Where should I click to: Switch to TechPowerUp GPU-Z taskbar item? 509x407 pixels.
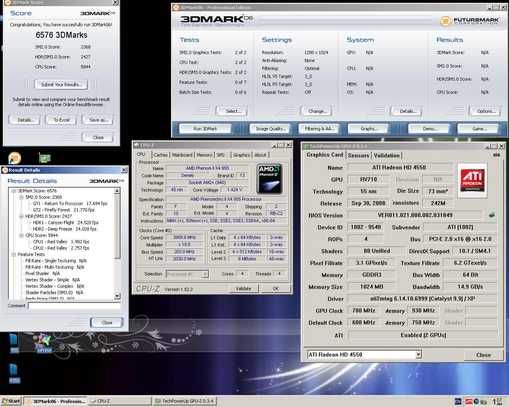tap(185, 401)
